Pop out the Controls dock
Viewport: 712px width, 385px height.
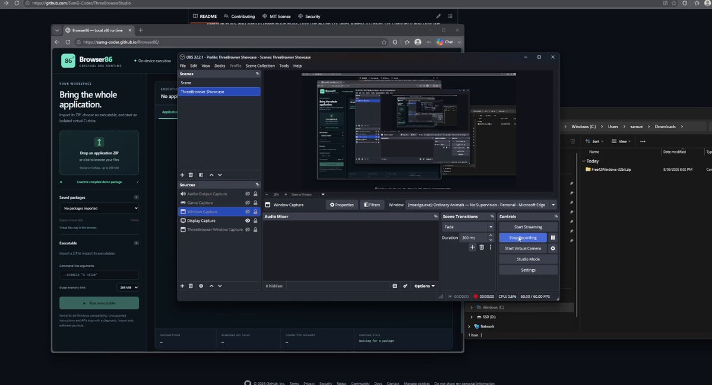click(x=556, y=217)
